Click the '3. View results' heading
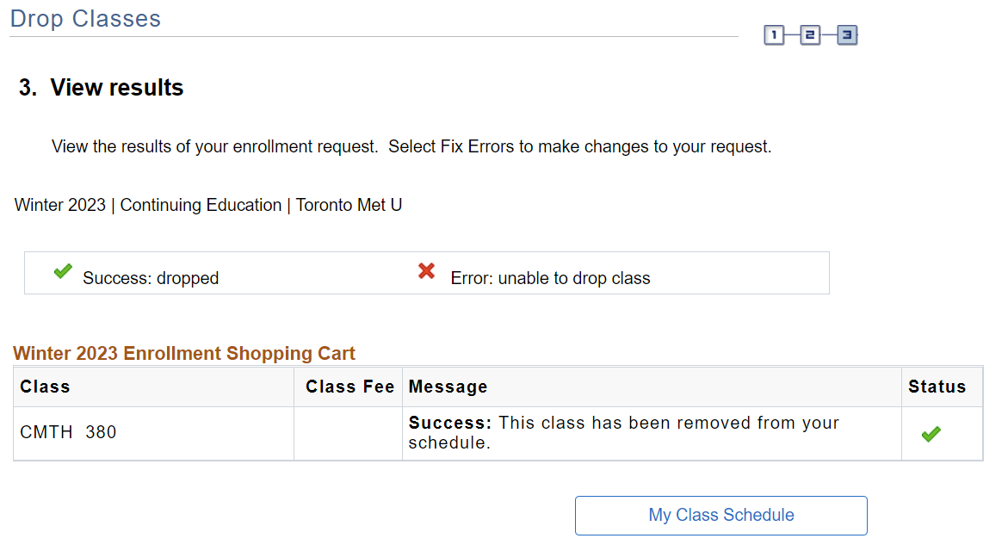1008x557 pixels. pyautogui.click(x=102, y=88)
